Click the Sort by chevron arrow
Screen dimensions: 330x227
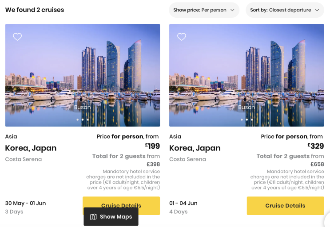coord(317,10)
